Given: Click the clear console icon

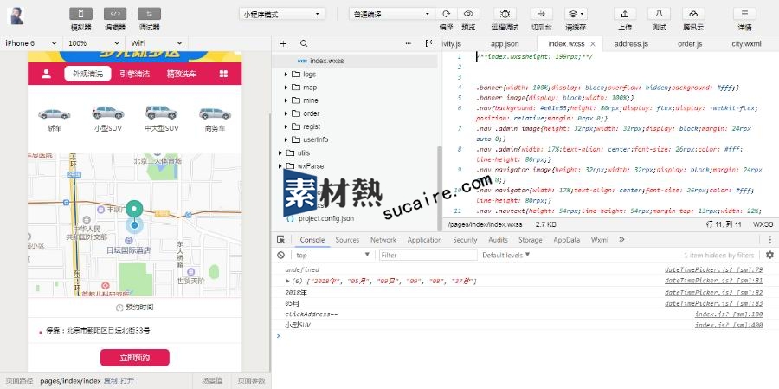Looking at the screenshot, I should tap(281, 255).
